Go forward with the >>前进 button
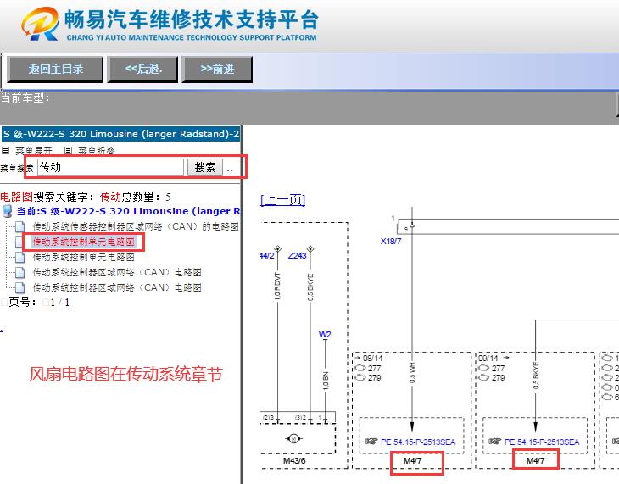This screenshot has height=484, width=619. coord(217,70)
